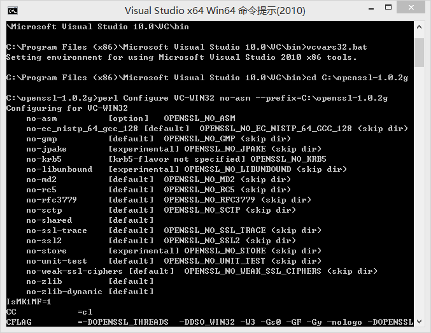Image resolution: width=431 pixels, height=333 pixels.
Task: Click the 'no-unit-test' option
Action: pyautogui.click(x=57, y=261)
